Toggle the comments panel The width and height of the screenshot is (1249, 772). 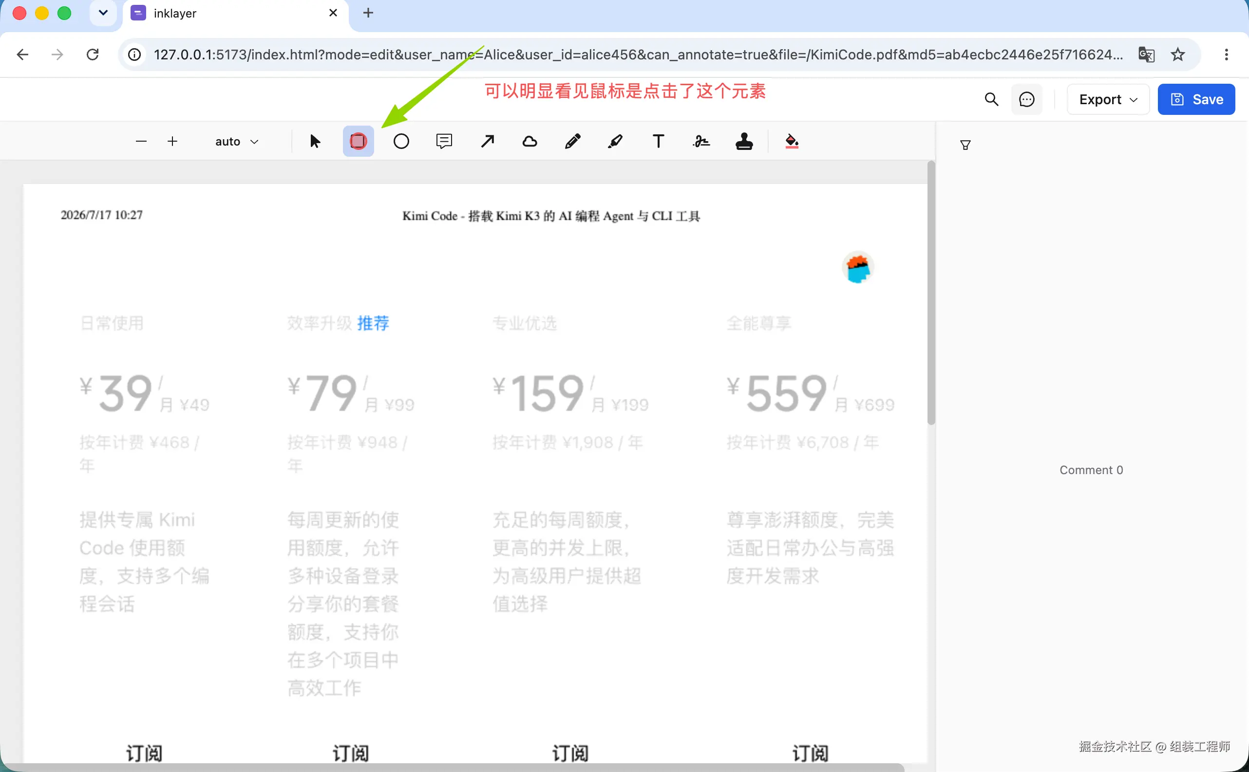[x=1027, y=99]
